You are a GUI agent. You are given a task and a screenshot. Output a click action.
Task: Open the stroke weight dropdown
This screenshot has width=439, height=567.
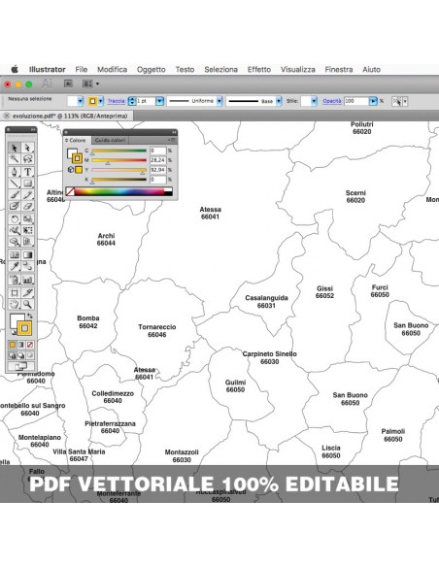159,101
